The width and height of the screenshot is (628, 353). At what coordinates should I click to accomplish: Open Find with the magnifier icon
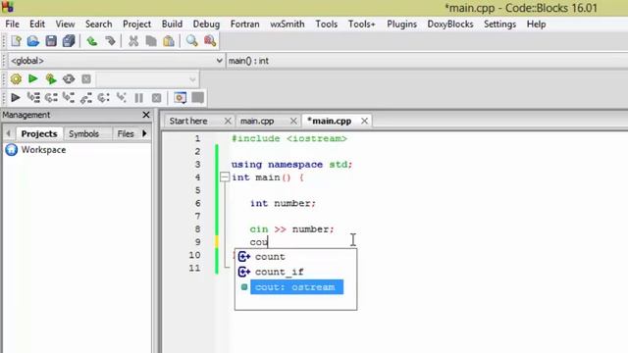192,41
